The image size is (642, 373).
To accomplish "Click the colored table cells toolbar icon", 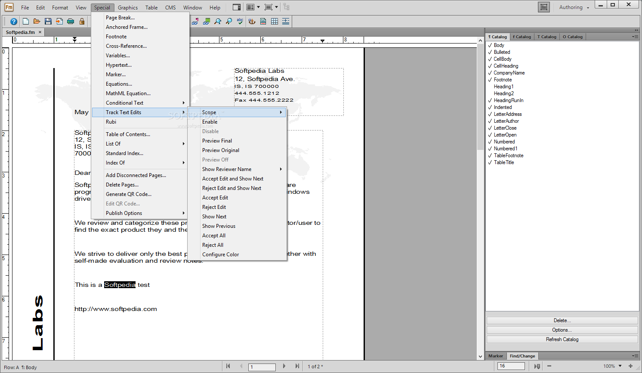I will coord(207,22).
